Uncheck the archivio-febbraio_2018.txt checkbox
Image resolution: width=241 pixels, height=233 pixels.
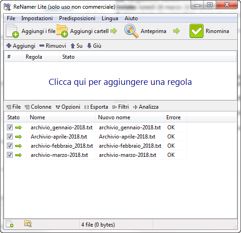coord(10,146)
